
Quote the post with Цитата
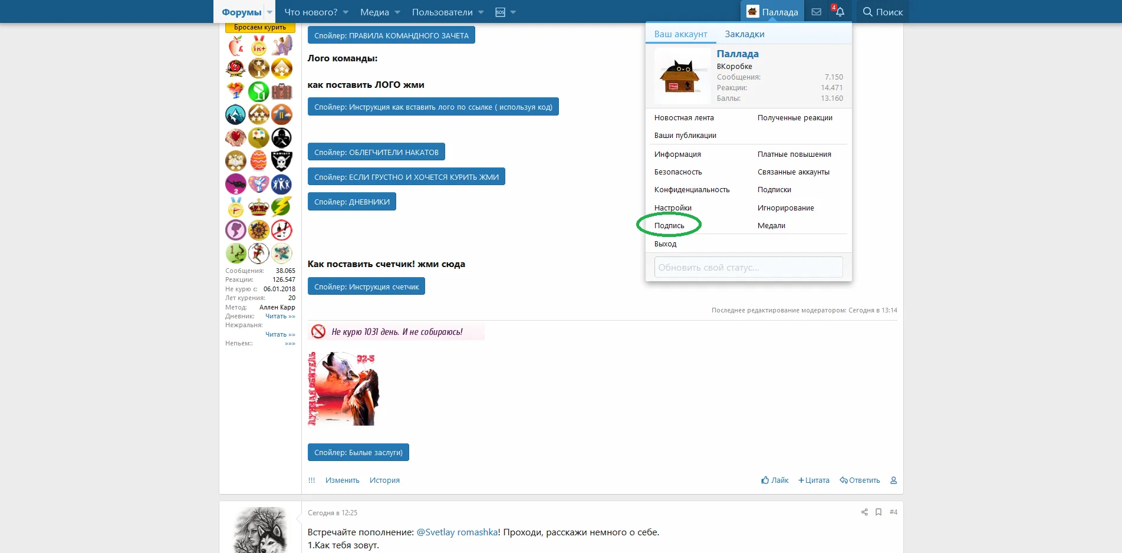point(814,480)
